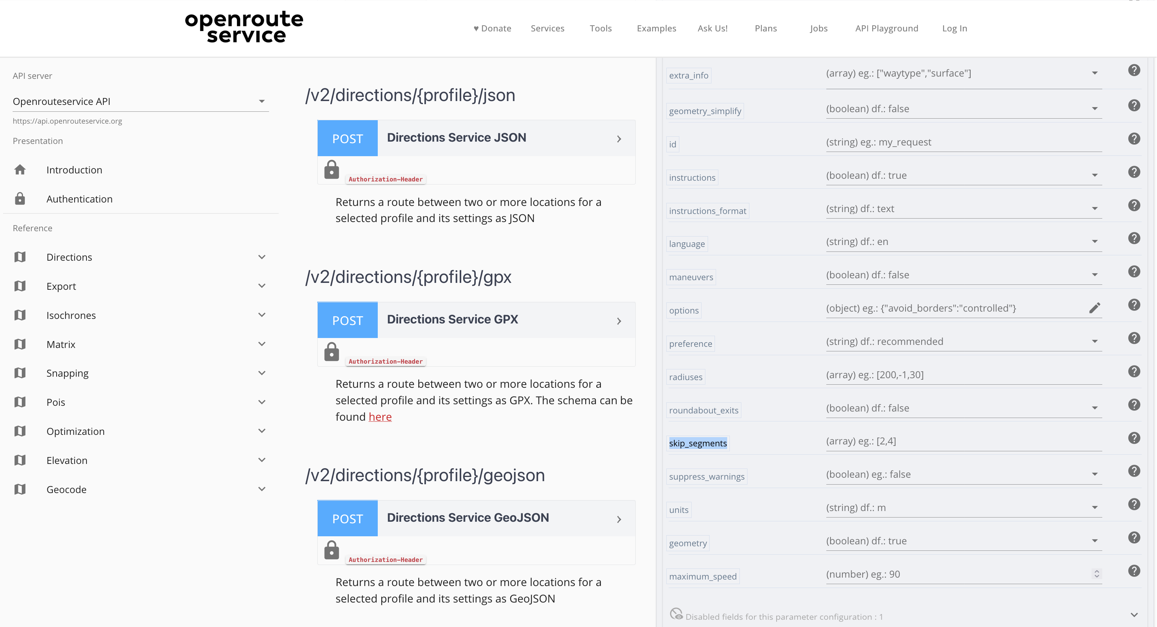Expand the Geocode reference section
Image resolution: width=1157 pixels, height=627 pixels.
click(x=262, y=489)
